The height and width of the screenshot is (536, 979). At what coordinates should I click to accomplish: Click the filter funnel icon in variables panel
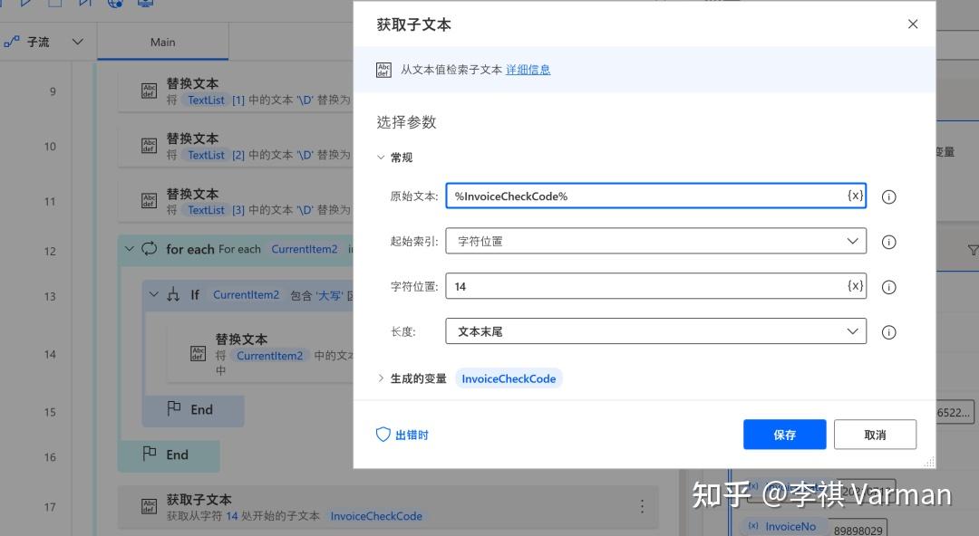point(973,251)
